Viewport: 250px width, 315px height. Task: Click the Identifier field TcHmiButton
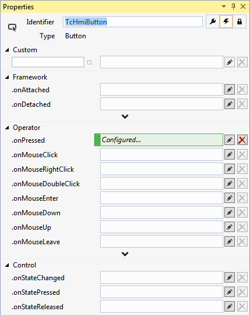pyautogui.click(x=133, y=21)
